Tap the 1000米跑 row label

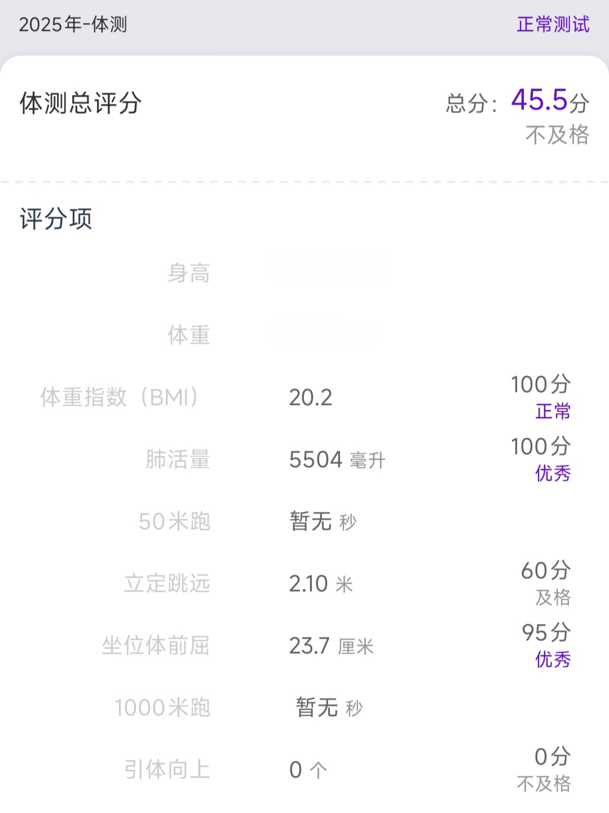pyautogui.click(x=162, y=707)
